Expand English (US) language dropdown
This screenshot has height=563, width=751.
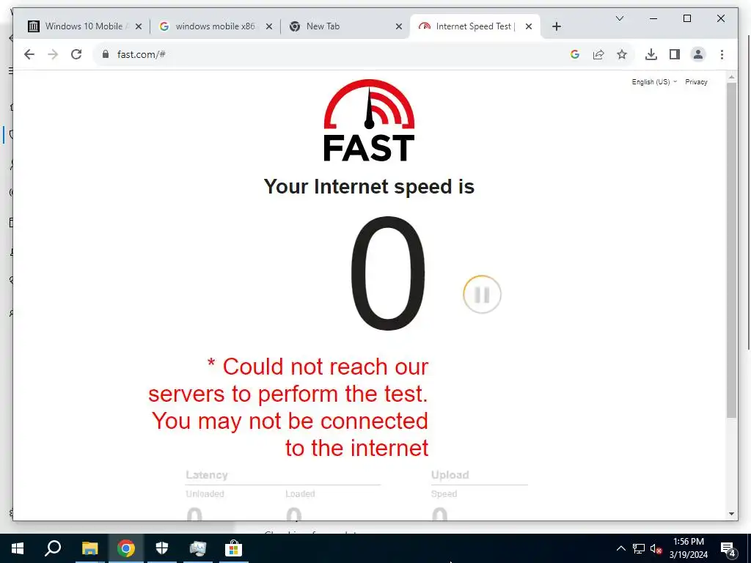pyautogui.click(x=654, y=82)
